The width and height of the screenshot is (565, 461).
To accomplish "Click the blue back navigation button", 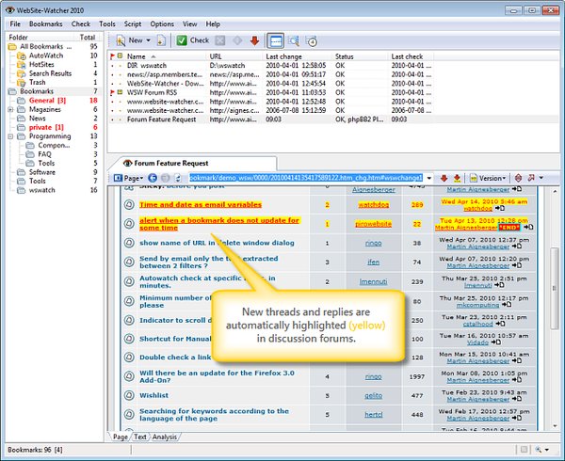I will (152, 178).
